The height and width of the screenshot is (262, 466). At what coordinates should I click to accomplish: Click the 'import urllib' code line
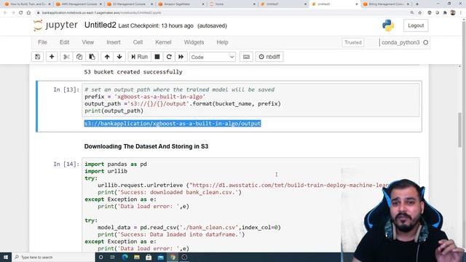pos(106,171)
